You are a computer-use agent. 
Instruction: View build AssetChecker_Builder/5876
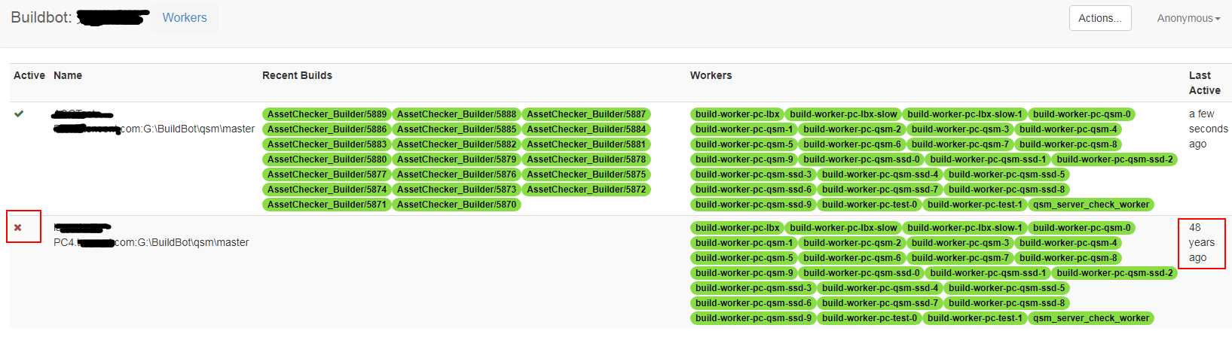457,175
